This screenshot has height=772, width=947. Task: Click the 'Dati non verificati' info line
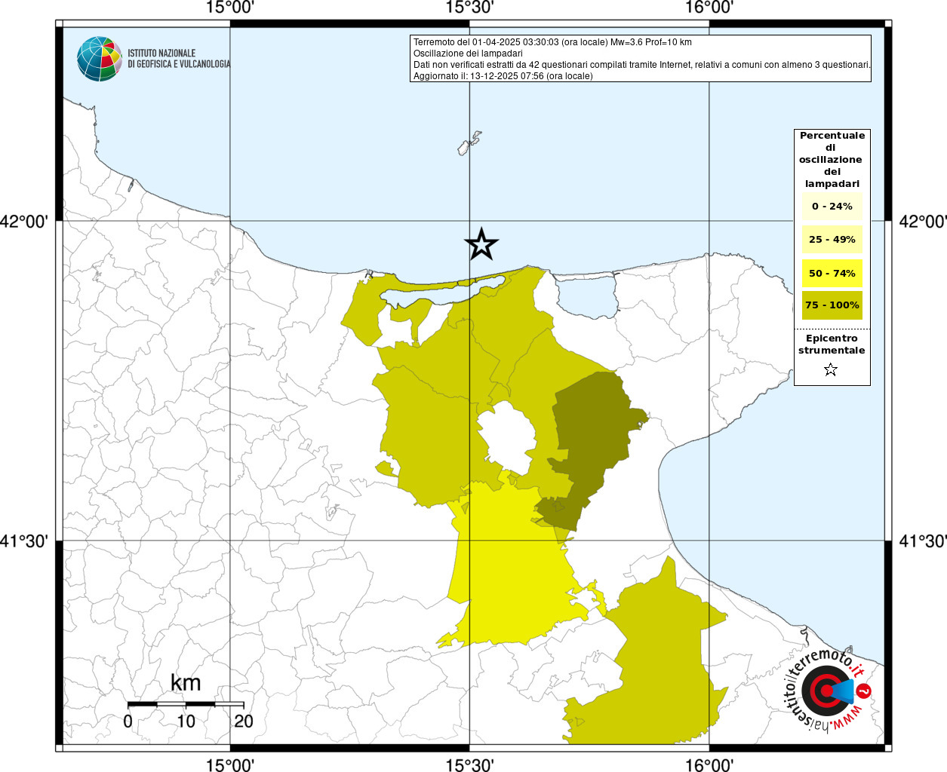click(x=642, y=65)
